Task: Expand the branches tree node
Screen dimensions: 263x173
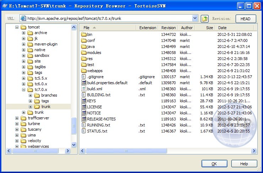Action: 31,95
